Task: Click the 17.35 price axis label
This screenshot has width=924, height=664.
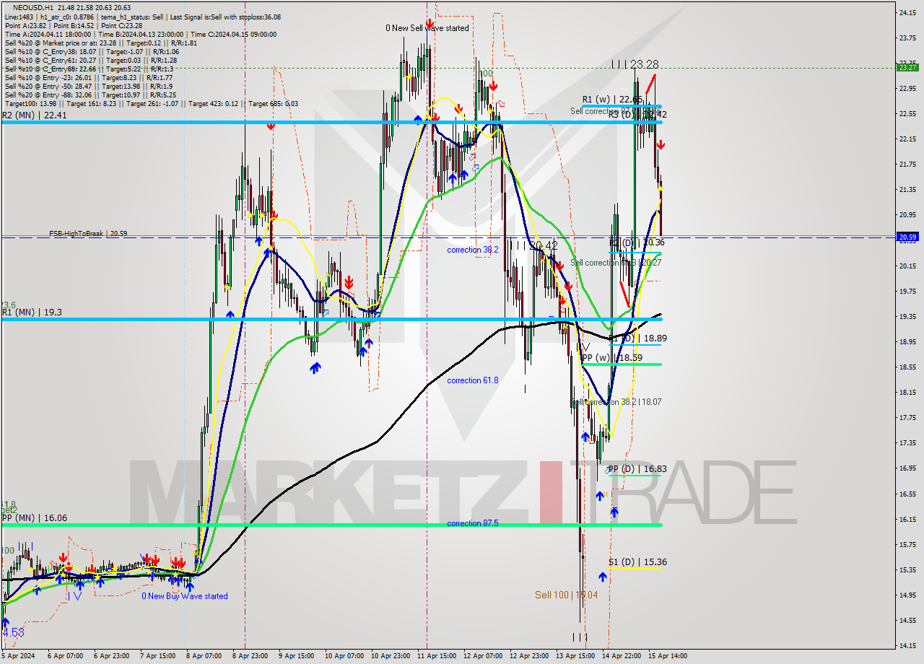Action: click(908, 443)
